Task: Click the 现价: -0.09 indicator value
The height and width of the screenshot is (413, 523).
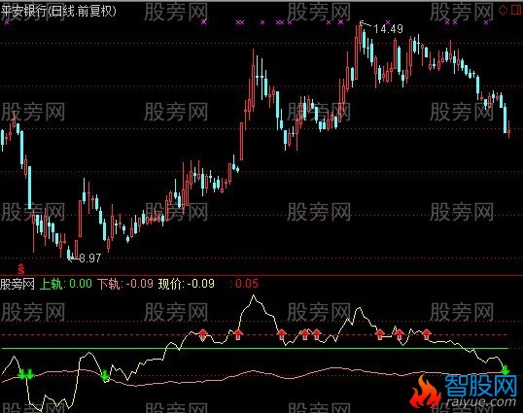Action: [186, 284]
